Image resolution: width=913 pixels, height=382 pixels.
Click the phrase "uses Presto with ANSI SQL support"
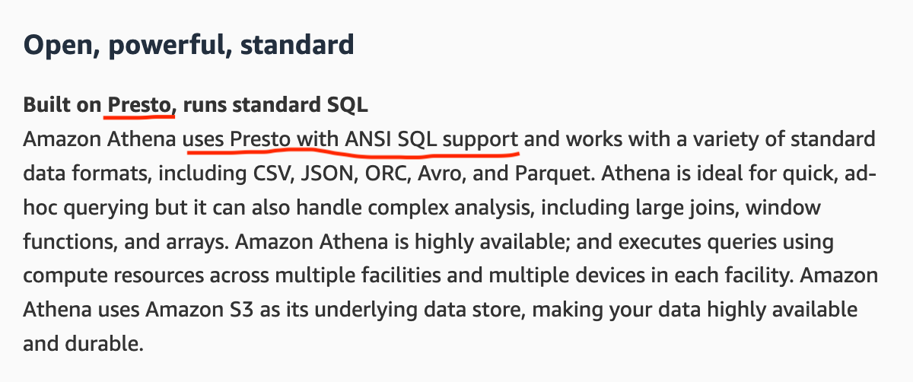(352, 140)
